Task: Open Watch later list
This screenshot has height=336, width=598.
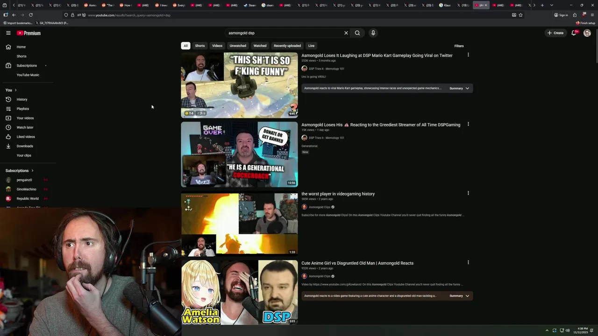Action: point(25,127)
